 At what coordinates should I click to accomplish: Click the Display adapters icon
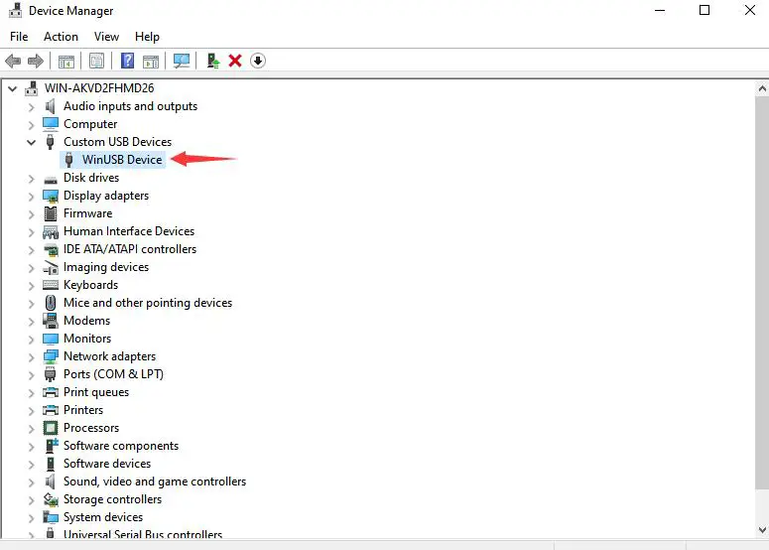(51, 196)
